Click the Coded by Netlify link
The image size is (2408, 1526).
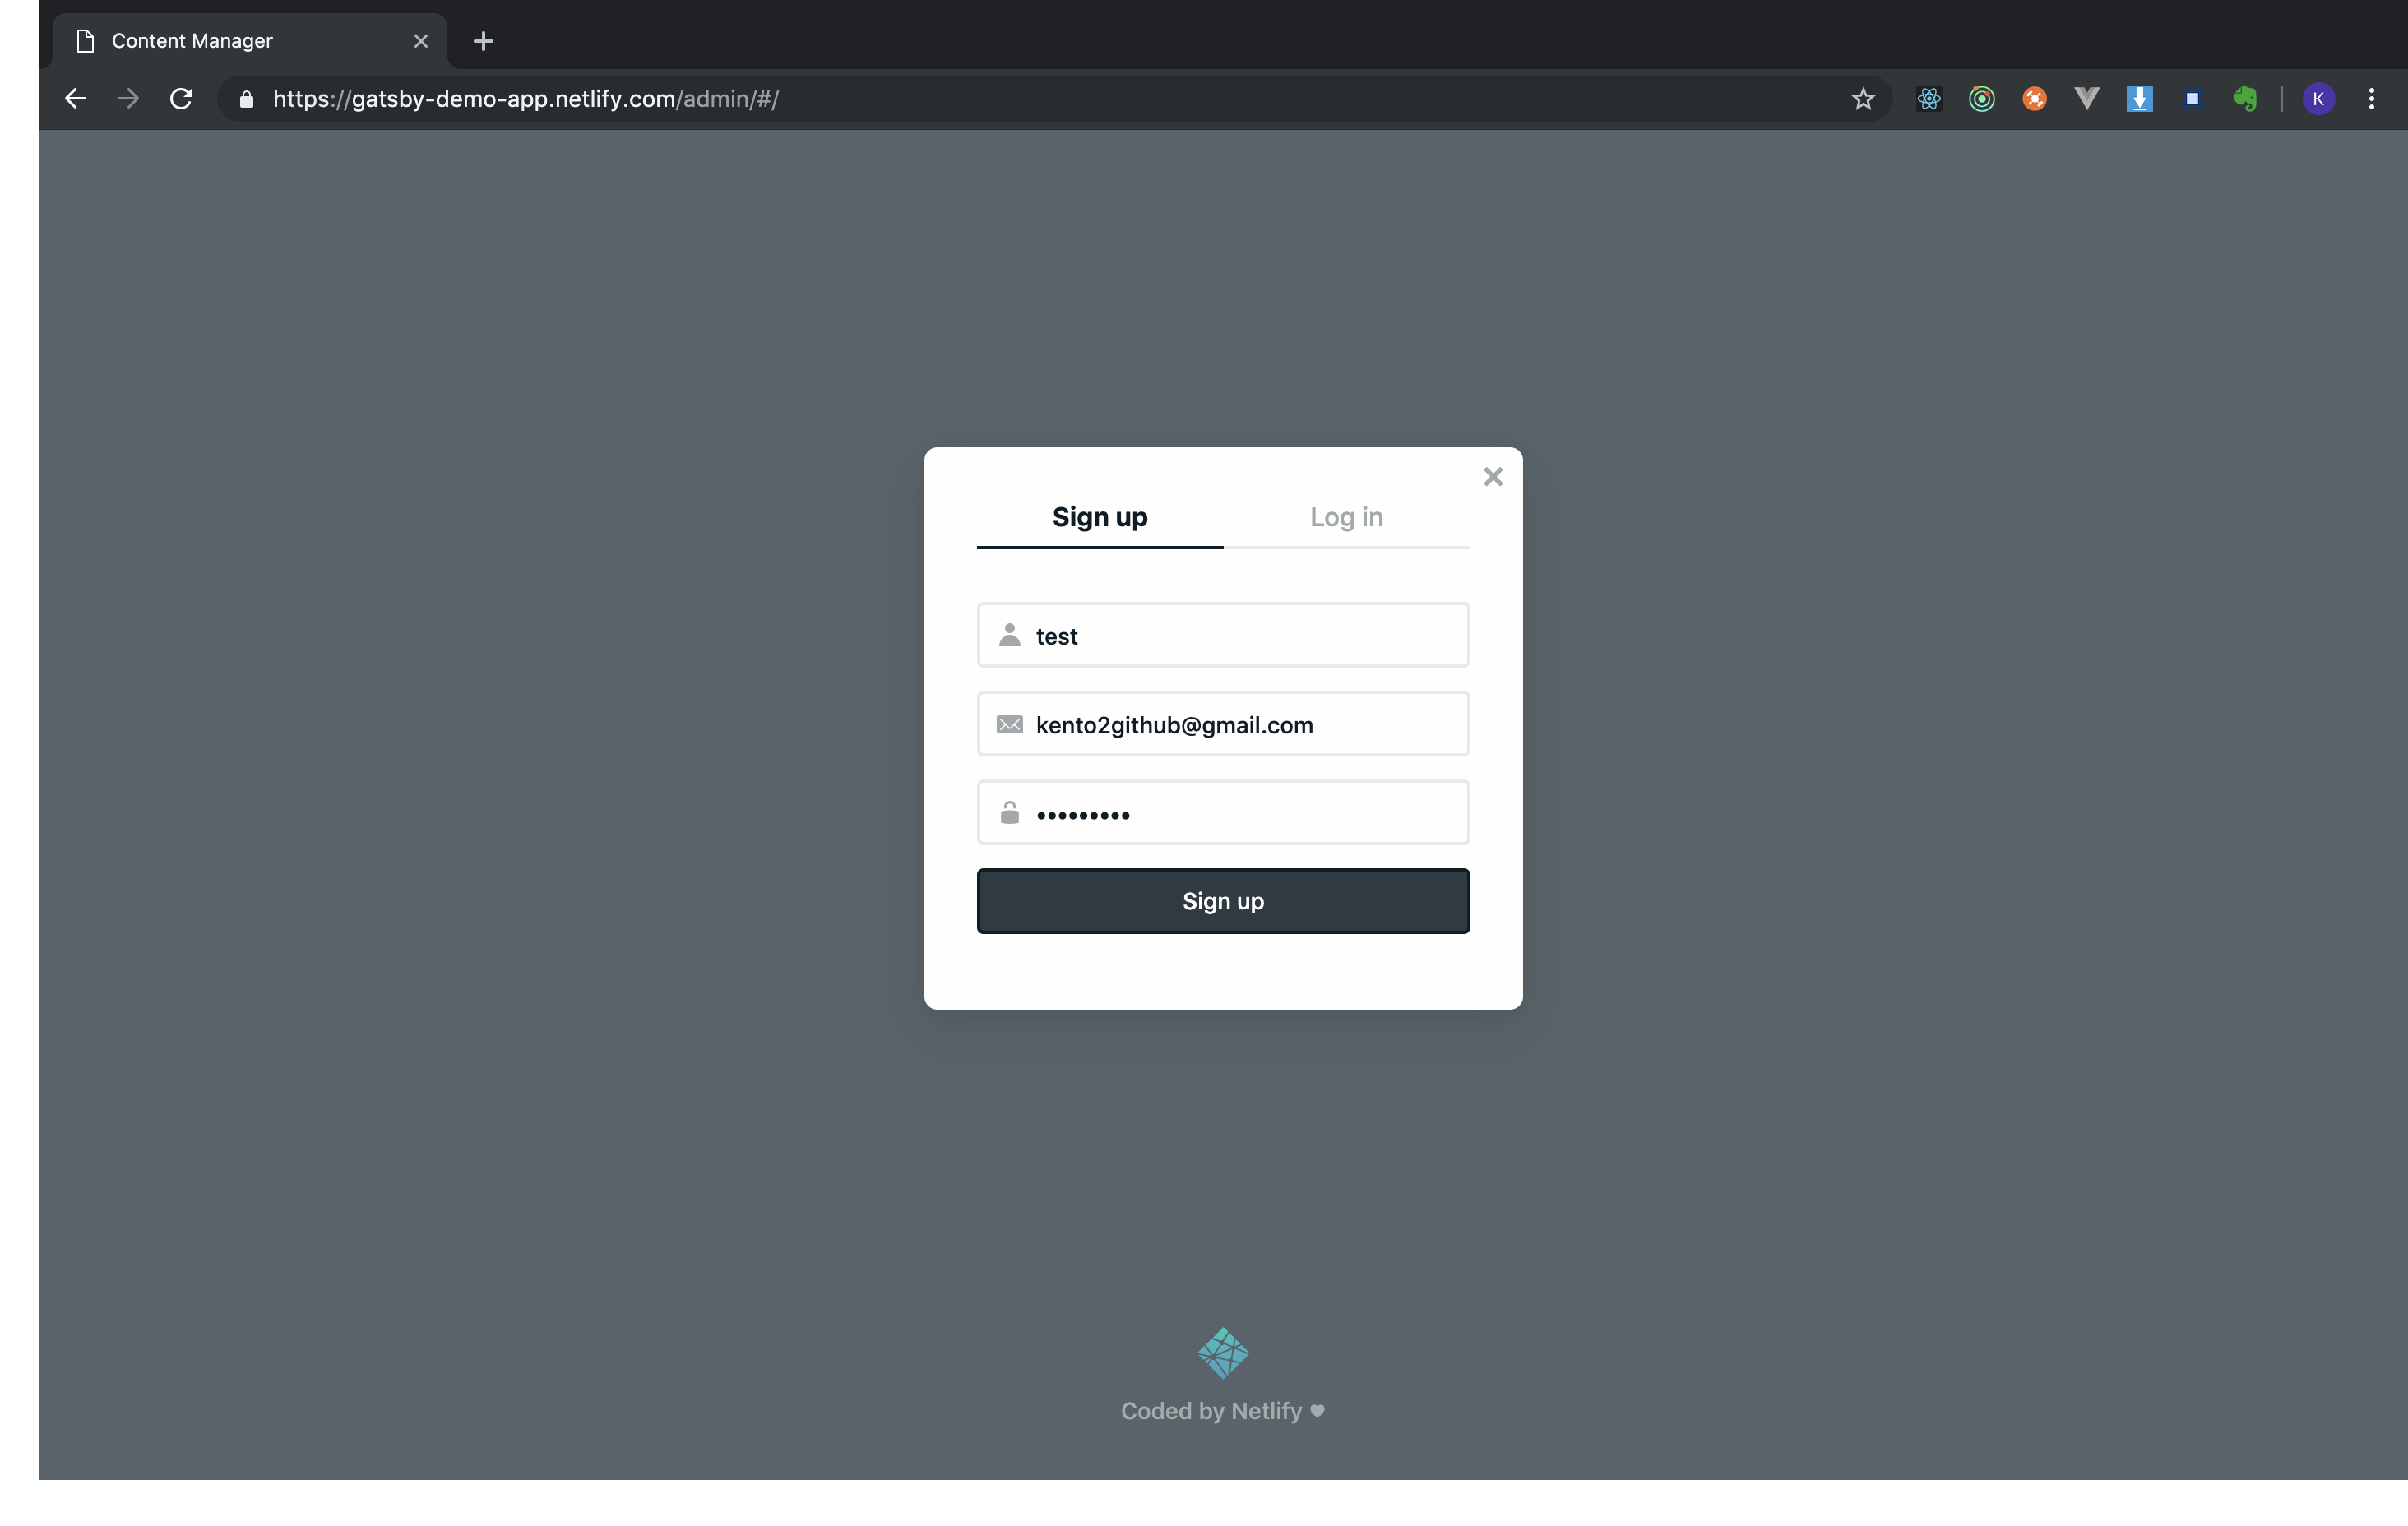(x=1221, y=1411)
